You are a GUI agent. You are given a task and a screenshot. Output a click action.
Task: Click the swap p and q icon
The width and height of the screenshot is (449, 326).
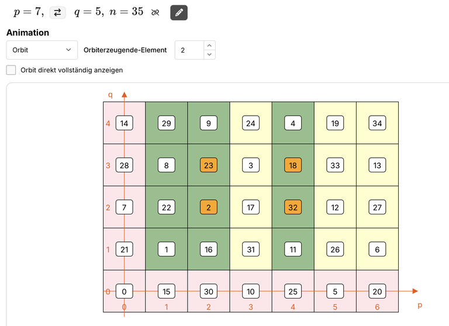(57, 12)
